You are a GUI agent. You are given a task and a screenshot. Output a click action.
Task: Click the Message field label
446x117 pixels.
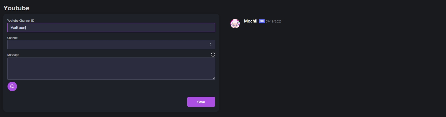[x=13, y=55]
